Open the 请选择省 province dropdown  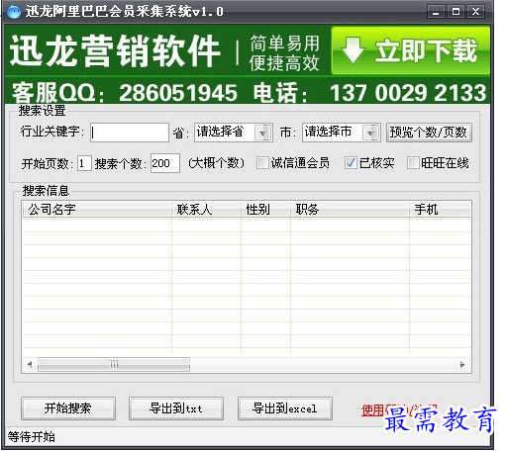[x=234, y=133]
